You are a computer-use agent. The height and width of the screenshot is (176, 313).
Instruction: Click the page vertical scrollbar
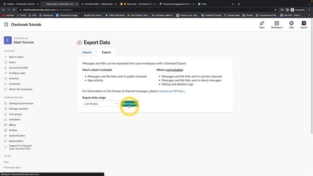tap(312, 76)
